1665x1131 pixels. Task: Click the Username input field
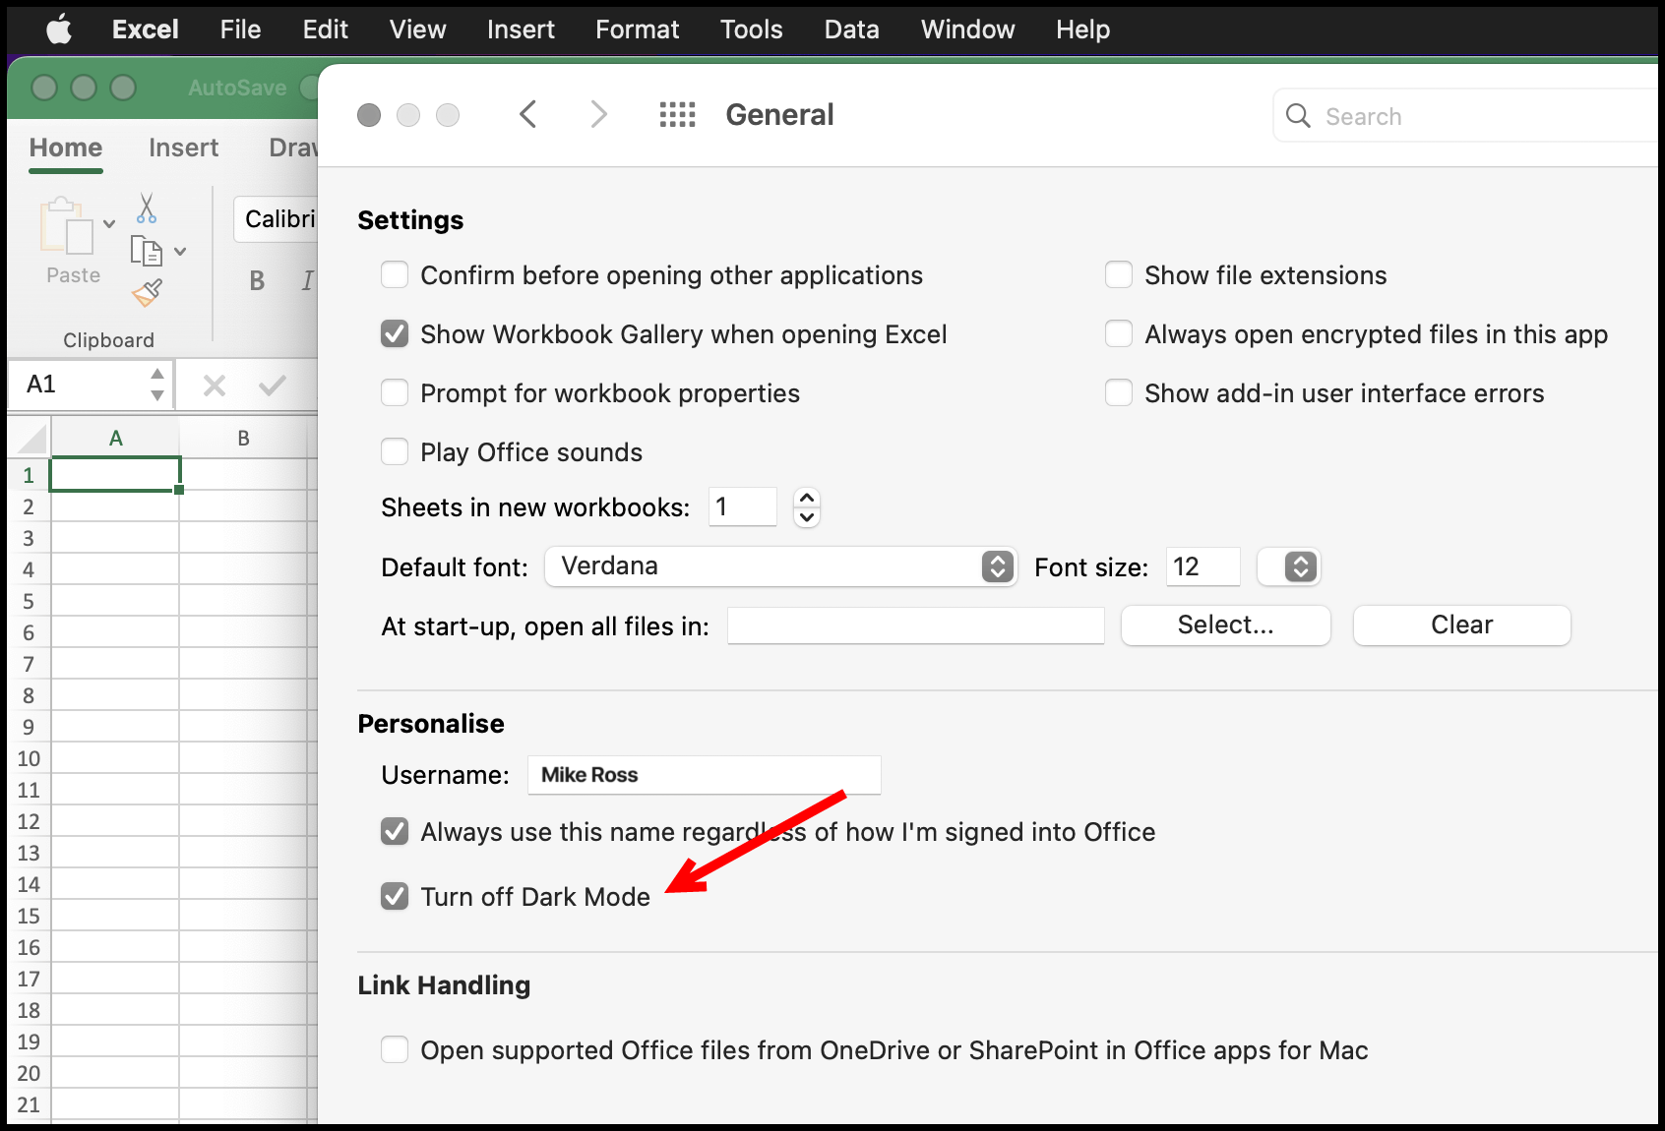point(704,775)
